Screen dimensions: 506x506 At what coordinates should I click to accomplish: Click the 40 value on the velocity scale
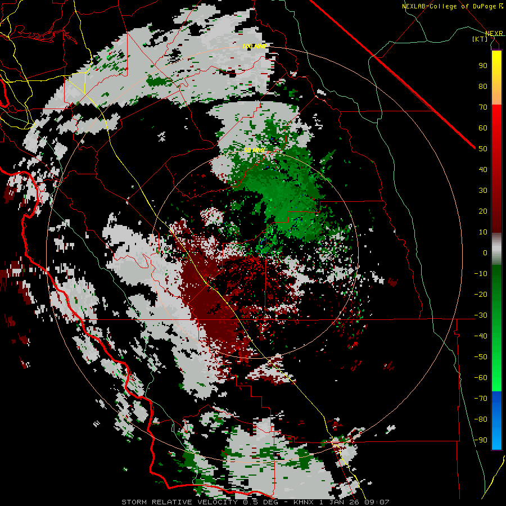pyautogui.click(x=483, y=169)
